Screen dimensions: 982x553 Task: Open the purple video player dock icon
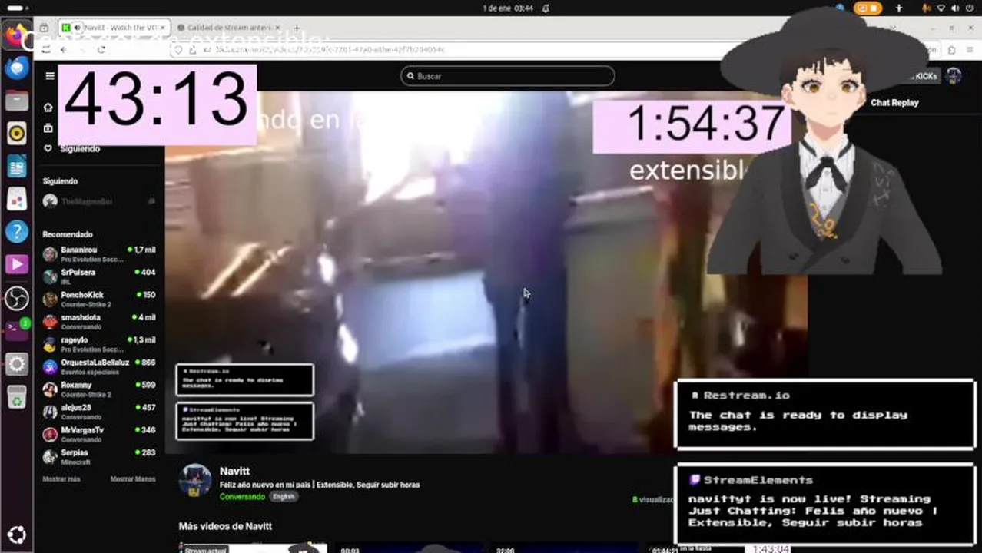pyautogui.click(x=17, y=265)
